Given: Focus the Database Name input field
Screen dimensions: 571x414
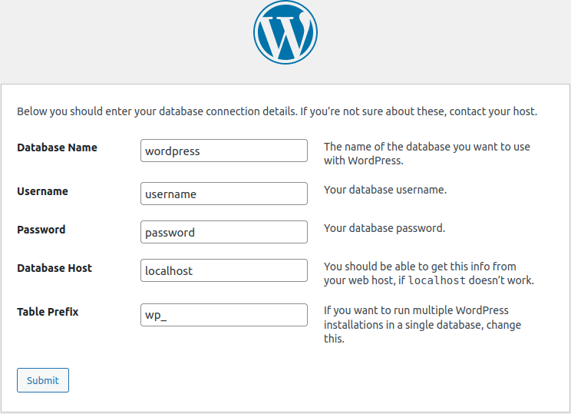Looking at the screenshot, I should tap(224, 151).
